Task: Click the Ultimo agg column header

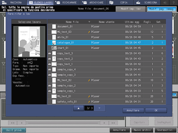Action: (x=132, y=22)
